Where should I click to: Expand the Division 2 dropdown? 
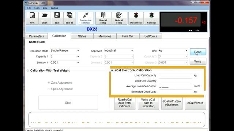click(132, 63)
